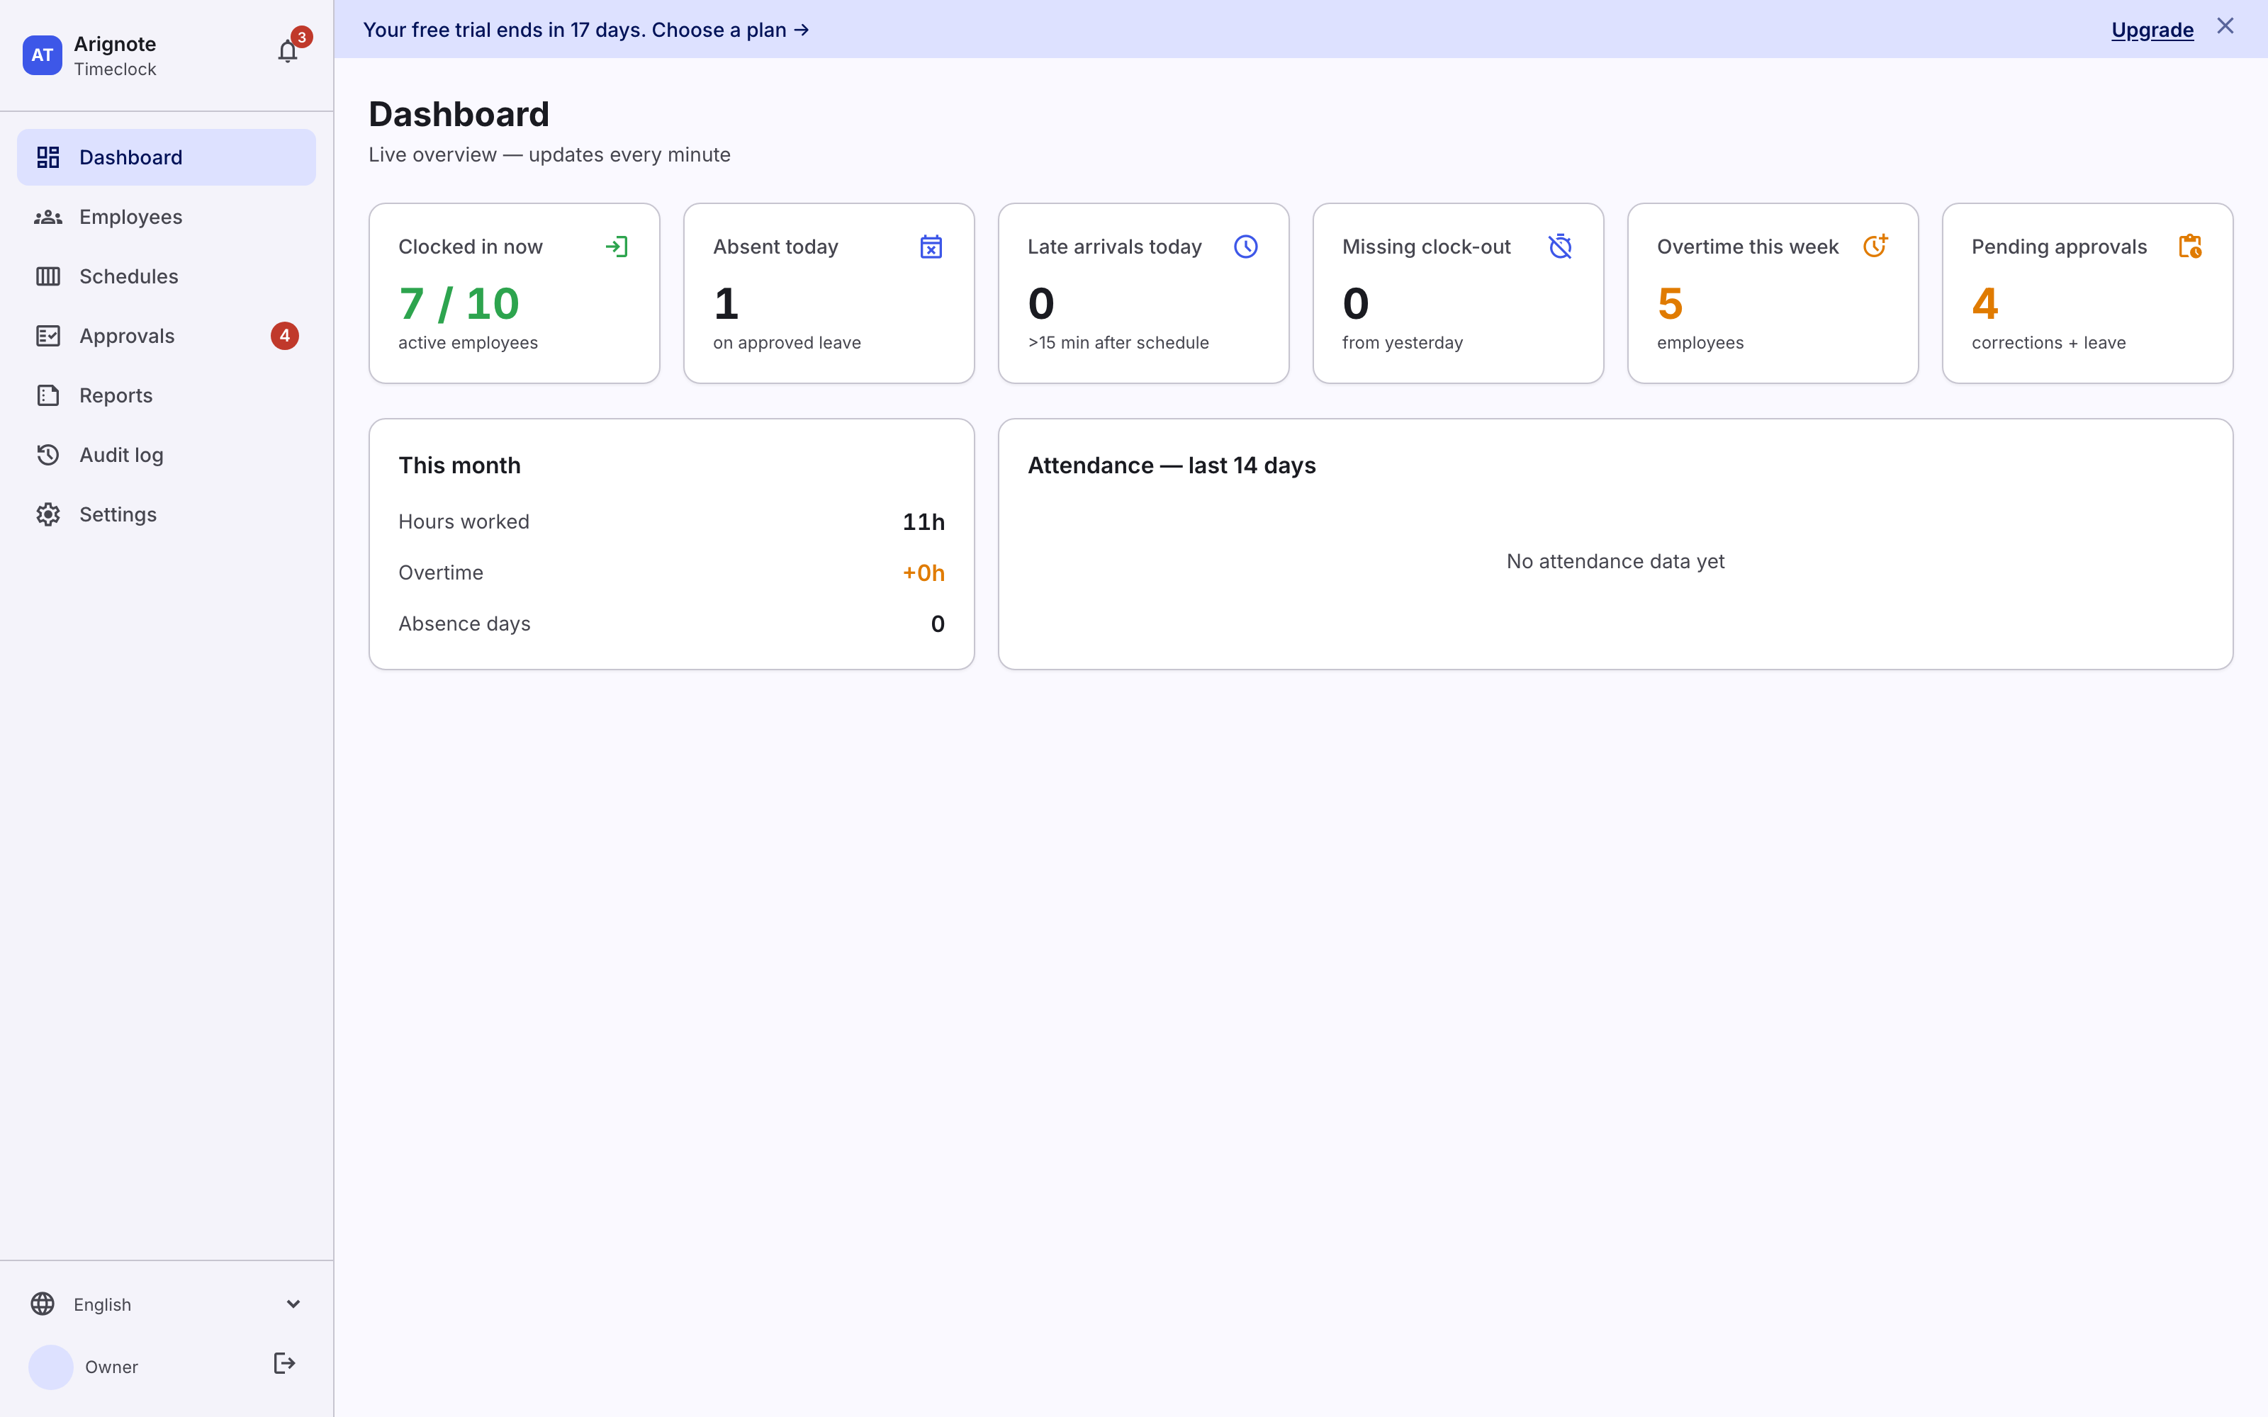This screenshot has width=2268, height=1417.
Task: Click the Missing clock-out timer-off icon
Action: (x=1561, y=247)
